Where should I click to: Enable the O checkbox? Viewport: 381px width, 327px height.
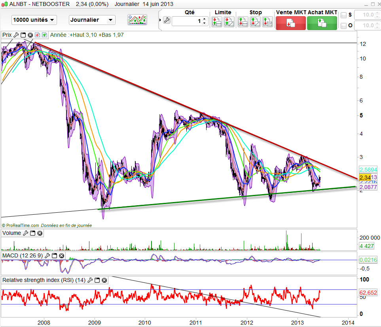pos(343,26)
